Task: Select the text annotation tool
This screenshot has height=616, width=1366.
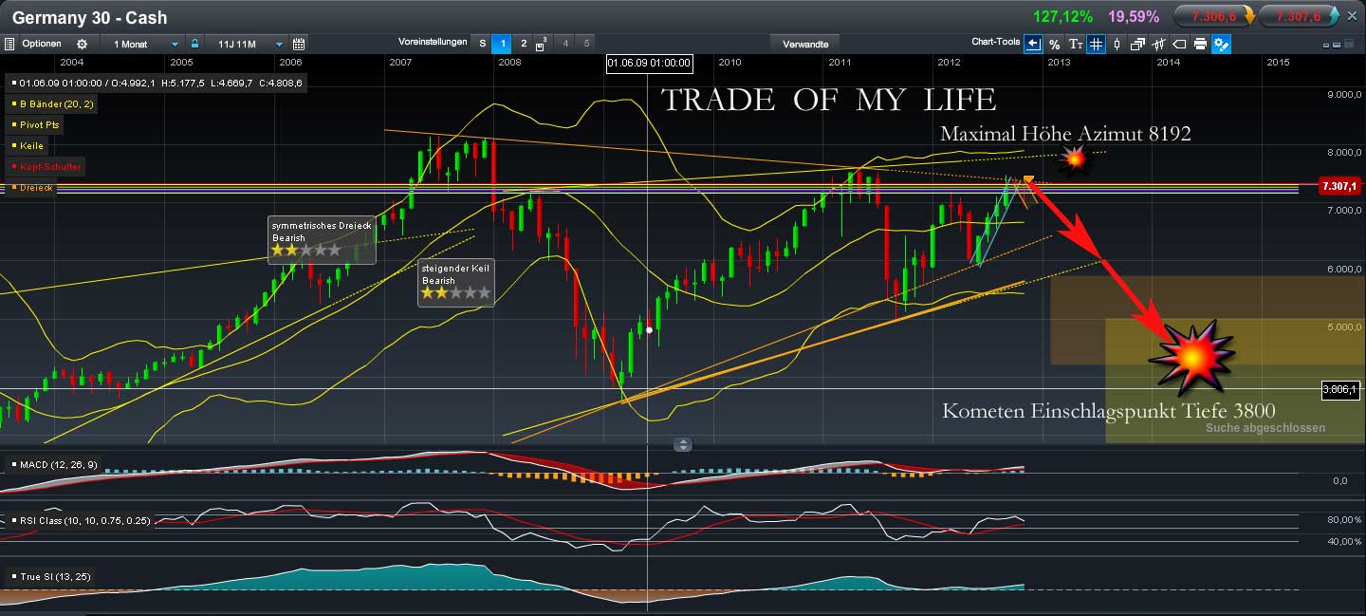Action: click(x=1075, y=44)
